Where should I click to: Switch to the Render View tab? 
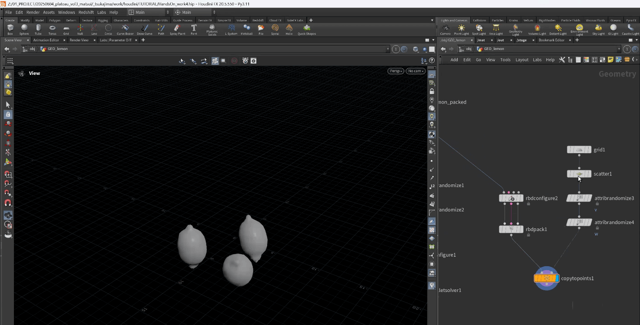pos(79,40)
